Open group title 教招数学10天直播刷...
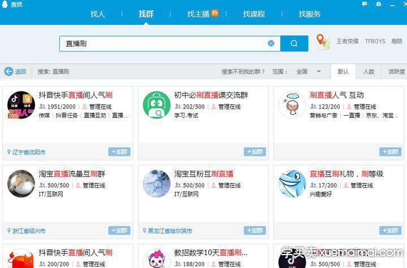 pos(210,252)
